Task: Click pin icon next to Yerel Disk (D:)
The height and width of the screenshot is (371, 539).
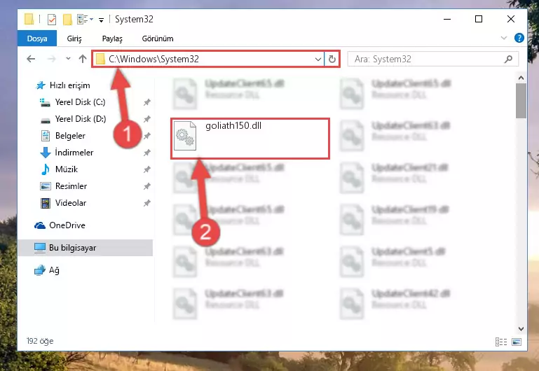Action: click(146, 119)
